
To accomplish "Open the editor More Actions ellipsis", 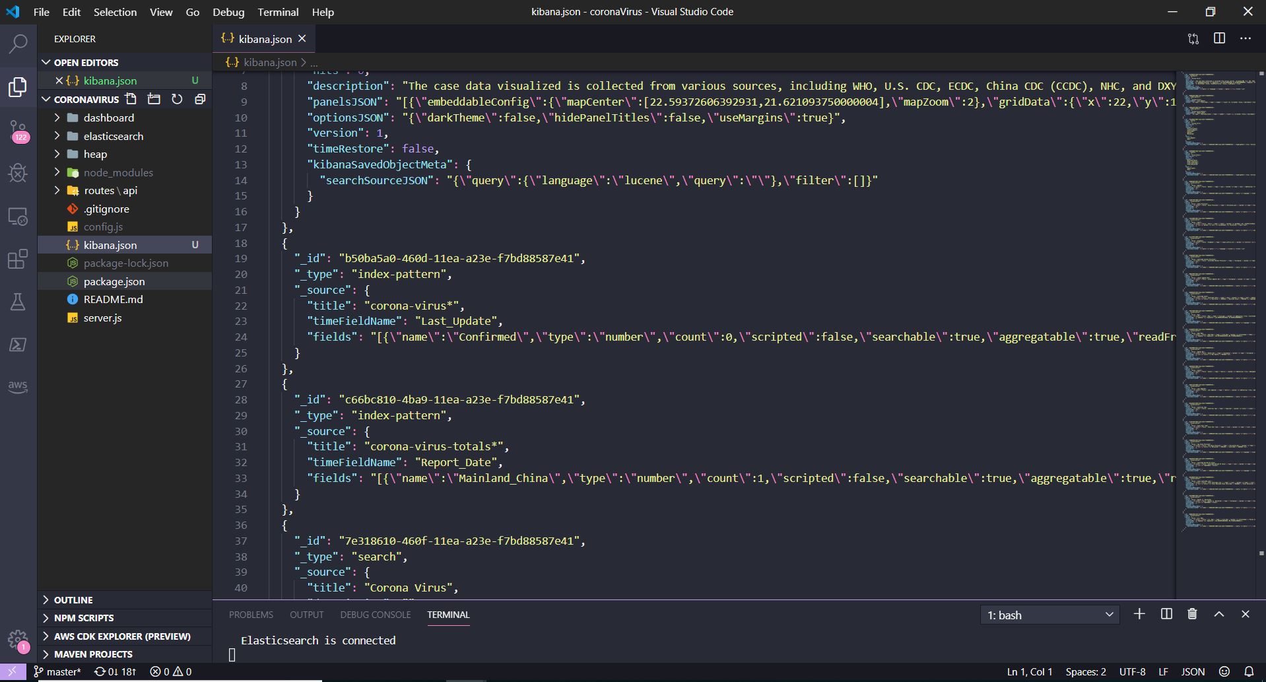I will click(1246, 38).
